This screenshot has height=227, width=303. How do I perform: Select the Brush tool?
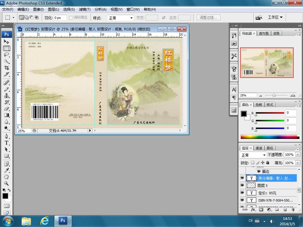[7, 89]
